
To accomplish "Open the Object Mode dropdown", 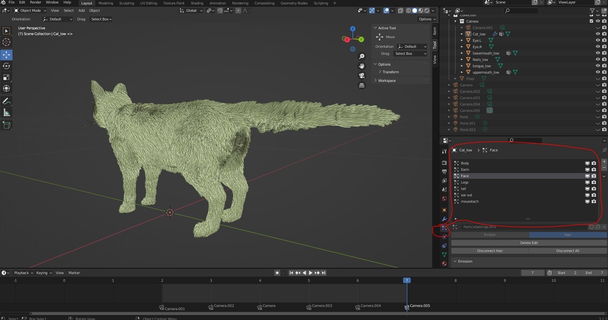I will pos(30,11).
